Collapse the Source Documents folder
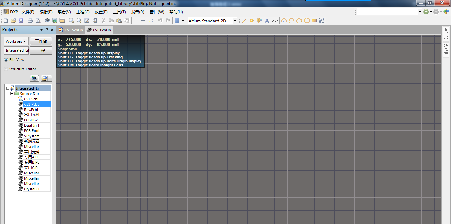 pos(12,94)
